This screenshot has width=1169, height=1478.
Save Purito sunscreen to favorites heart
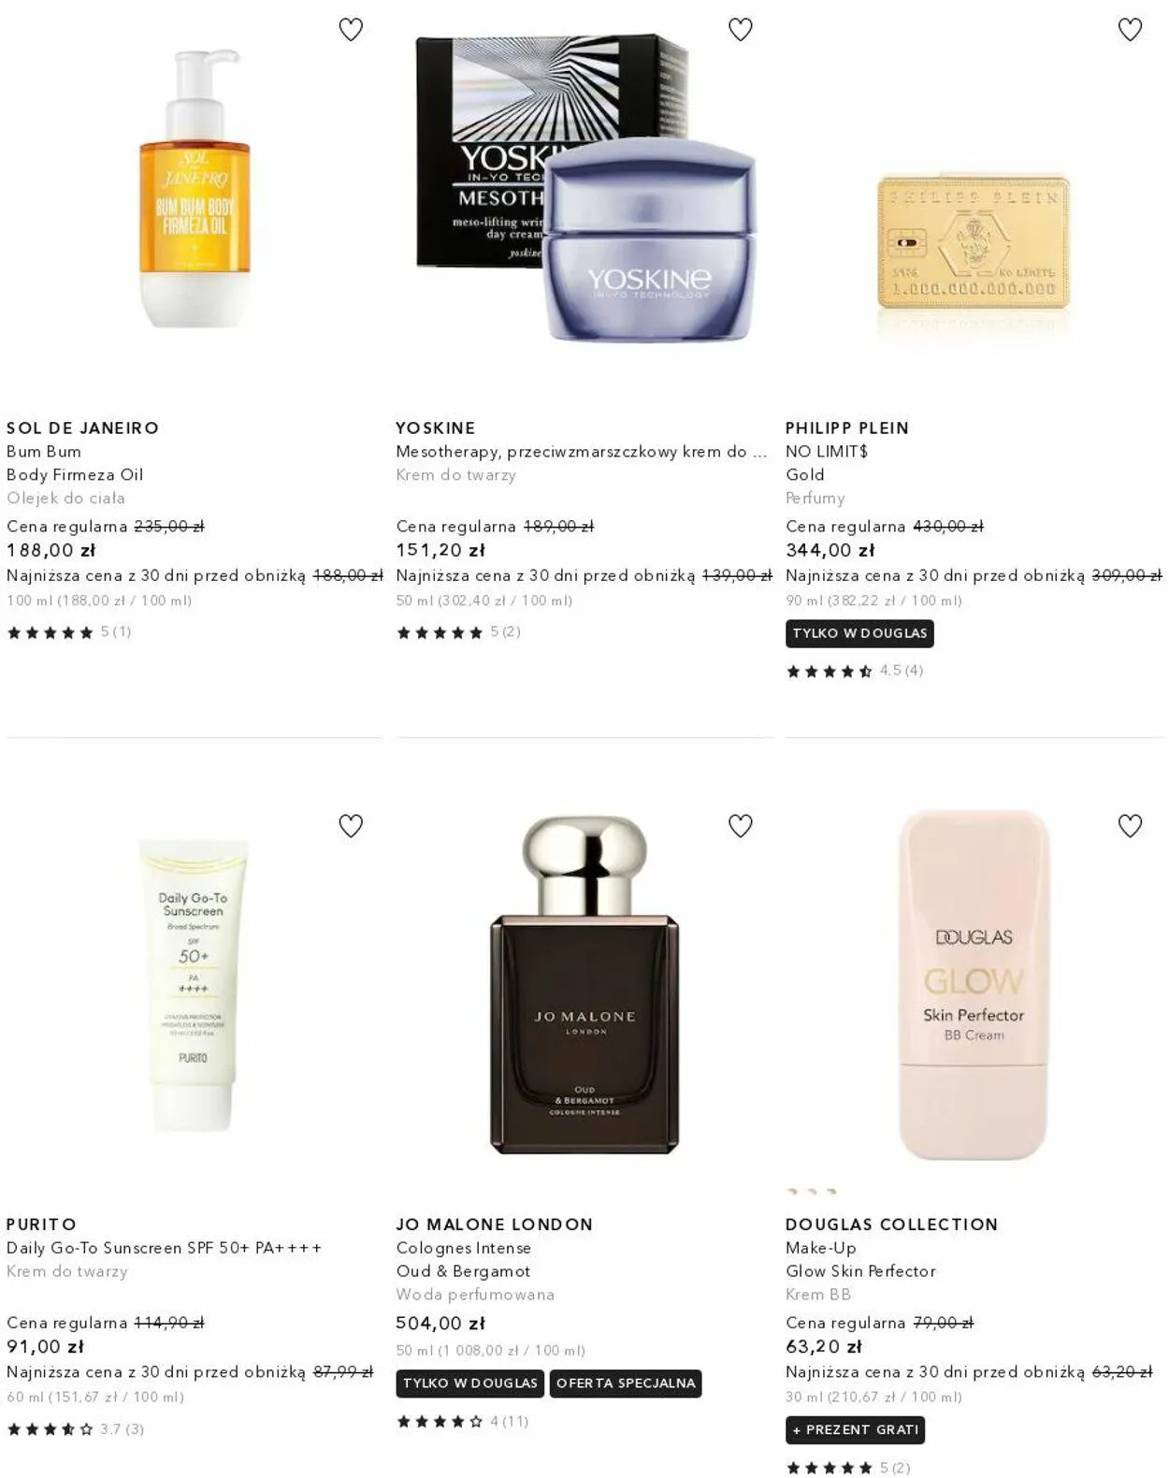(x=351, y=826)
